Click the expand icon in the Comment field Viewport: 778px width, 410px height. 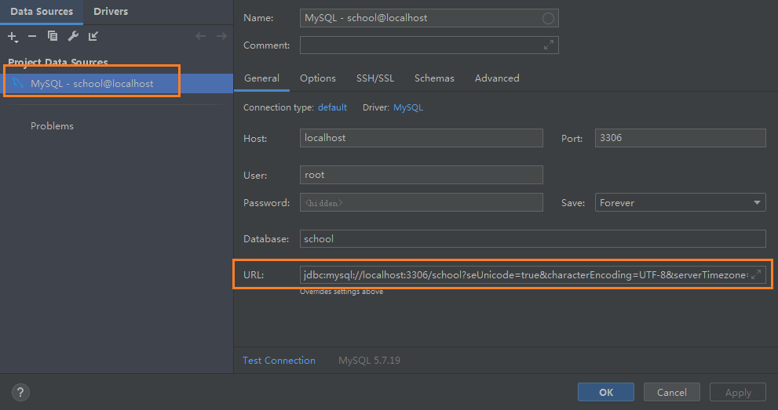[549, 45]
